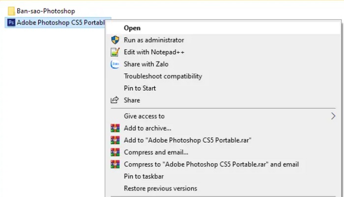The image size is (344, 197).
Task: Select the Adobe Photoshop CS5 Portable file name
Action: point(61,23)
